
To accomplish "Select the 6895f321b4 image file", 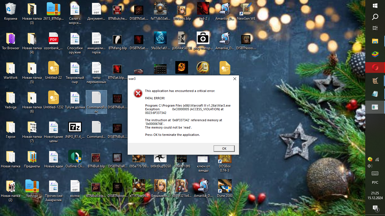I will [x=182, y=189].
